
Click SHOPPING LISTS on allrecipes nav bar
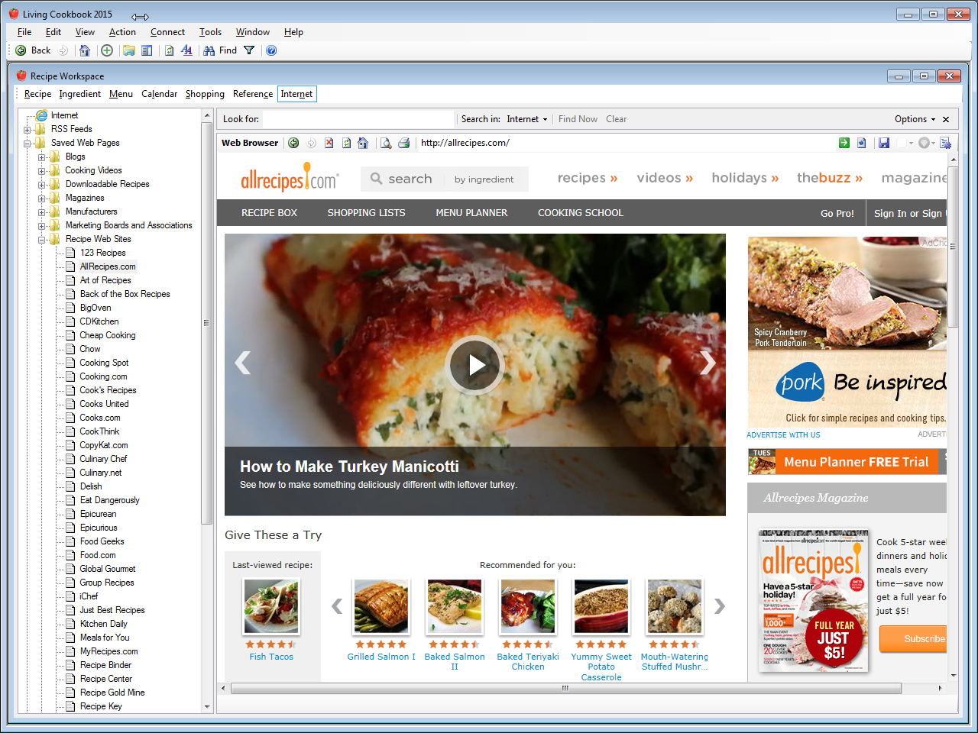(x=366, y=213)
